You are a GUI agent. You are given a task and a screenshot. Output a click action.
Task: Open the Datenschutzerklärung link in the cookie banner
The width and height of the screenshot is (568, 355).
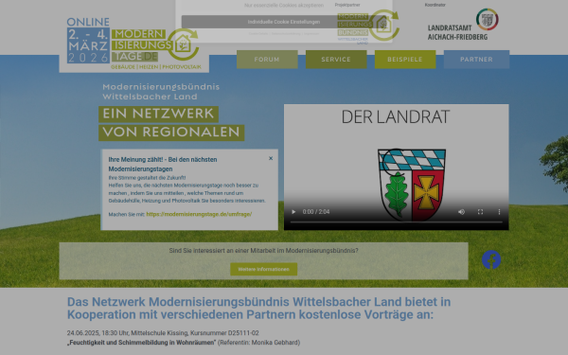click(286, 34)
